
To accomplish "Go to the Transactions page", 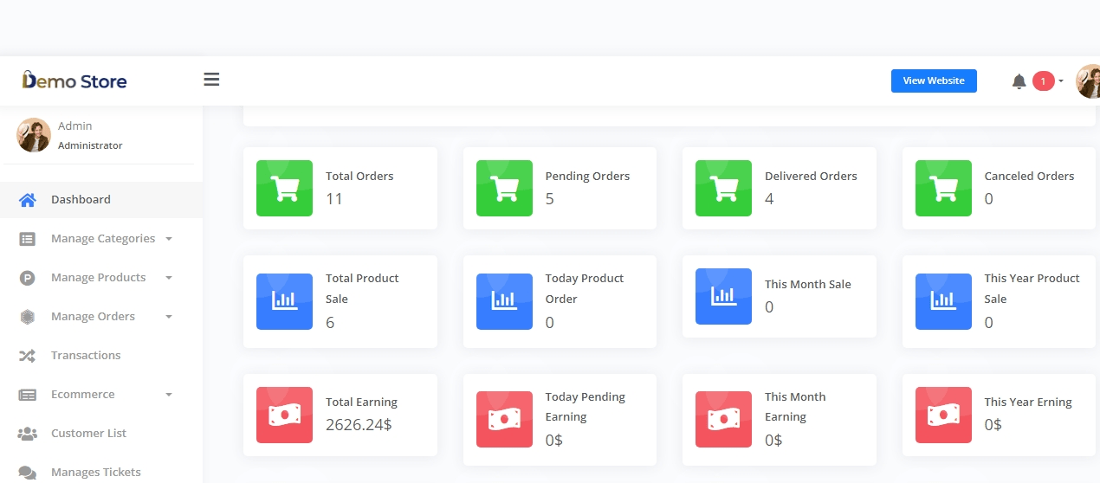I will pyautogui.click(x=85, y=356).
